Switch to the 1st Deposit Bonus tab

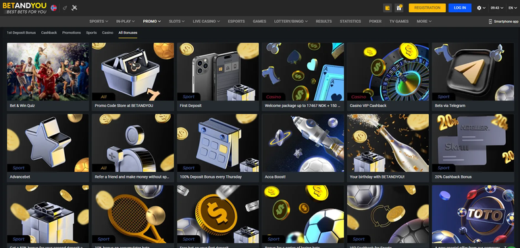[x=21, y=33]
